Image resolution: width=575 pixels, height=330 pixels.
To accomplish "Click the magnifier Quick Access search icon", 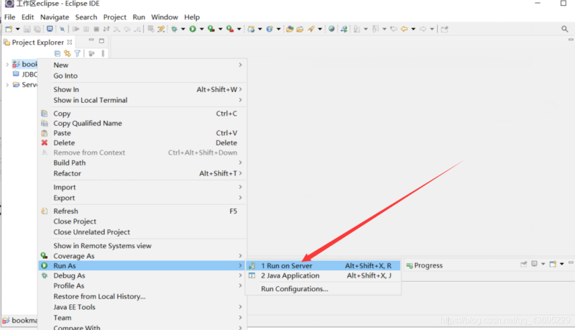I will [x=564, y=29].
